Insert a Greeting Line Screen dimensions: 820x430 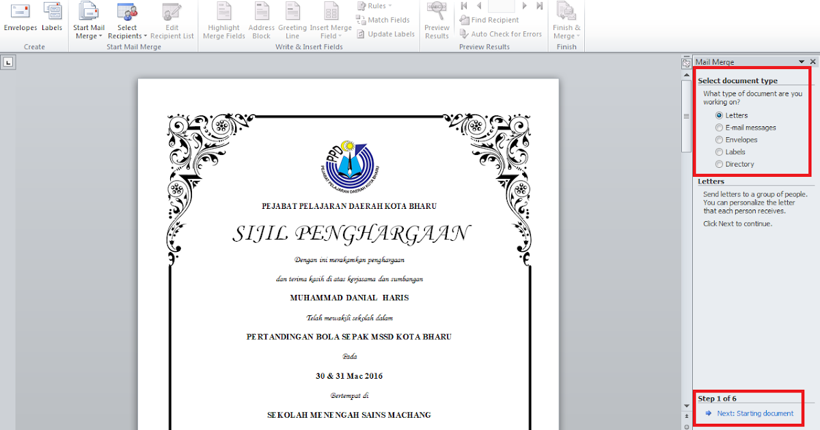292,21
